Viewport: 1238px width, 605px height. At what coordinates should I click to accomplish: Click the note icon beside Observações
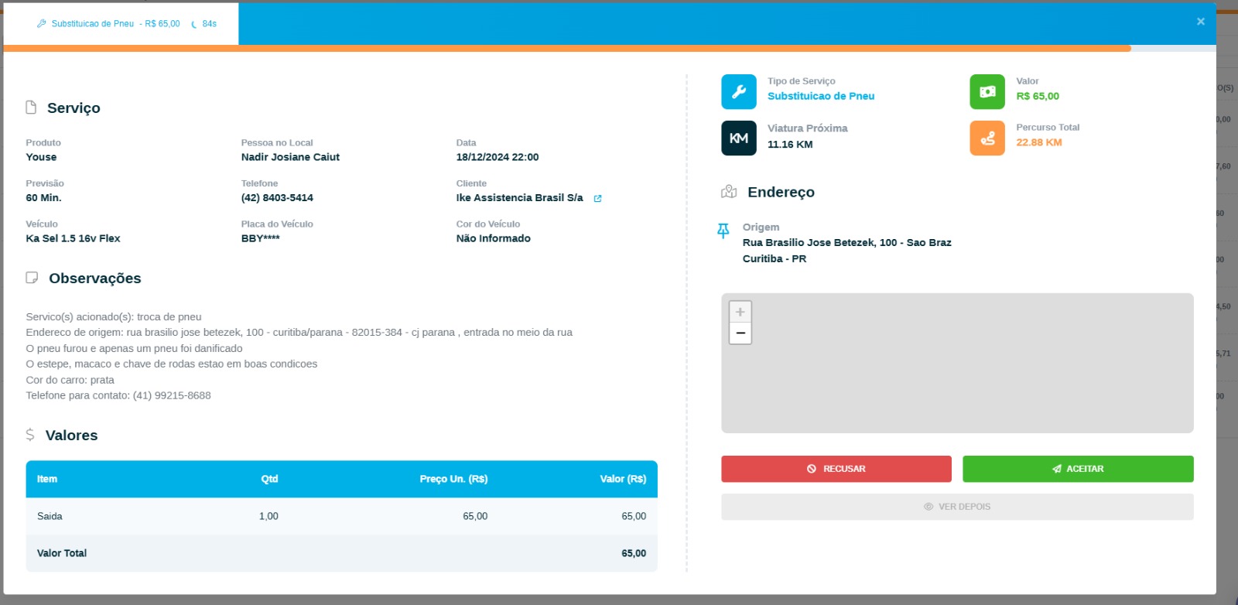pos(32,278)
